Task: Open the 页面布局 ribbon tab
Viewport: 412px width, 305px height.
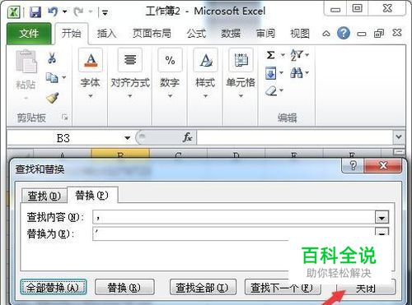Action: 152,34
